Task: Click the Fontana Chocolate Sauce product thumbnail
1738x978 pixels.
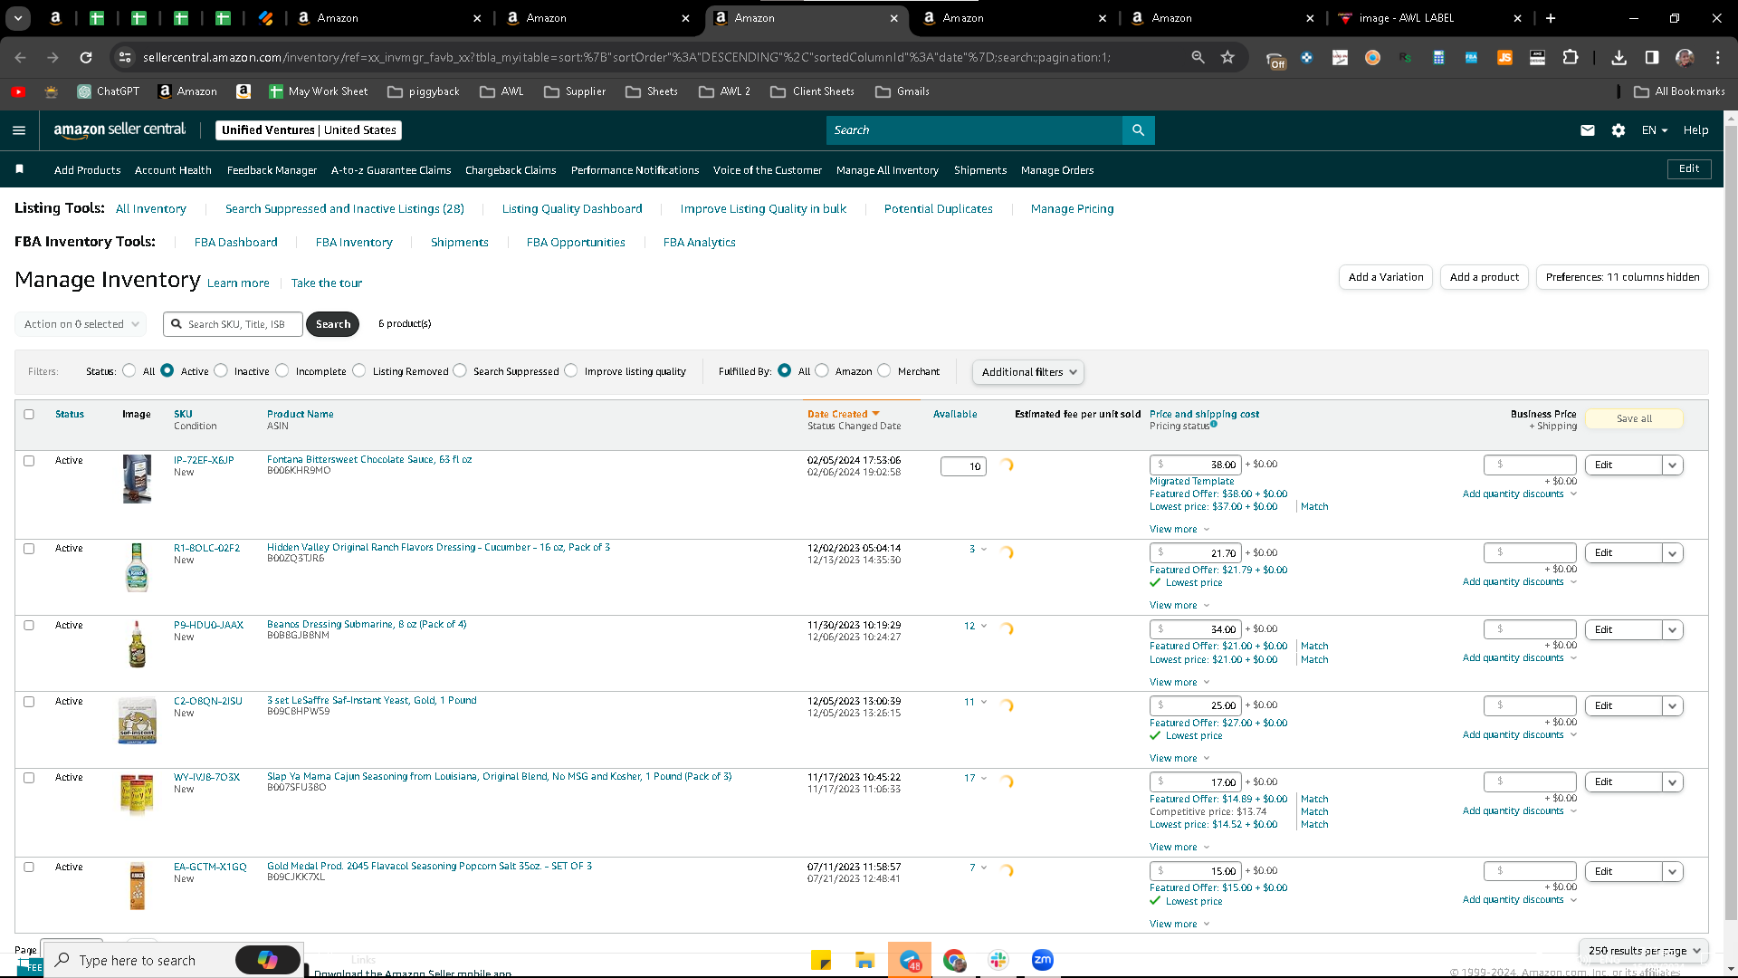Action: [137, 479]
